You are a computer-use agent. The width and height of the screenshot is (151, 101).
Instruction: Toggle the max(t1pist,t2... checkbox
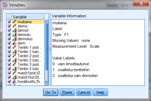[9, 73]
